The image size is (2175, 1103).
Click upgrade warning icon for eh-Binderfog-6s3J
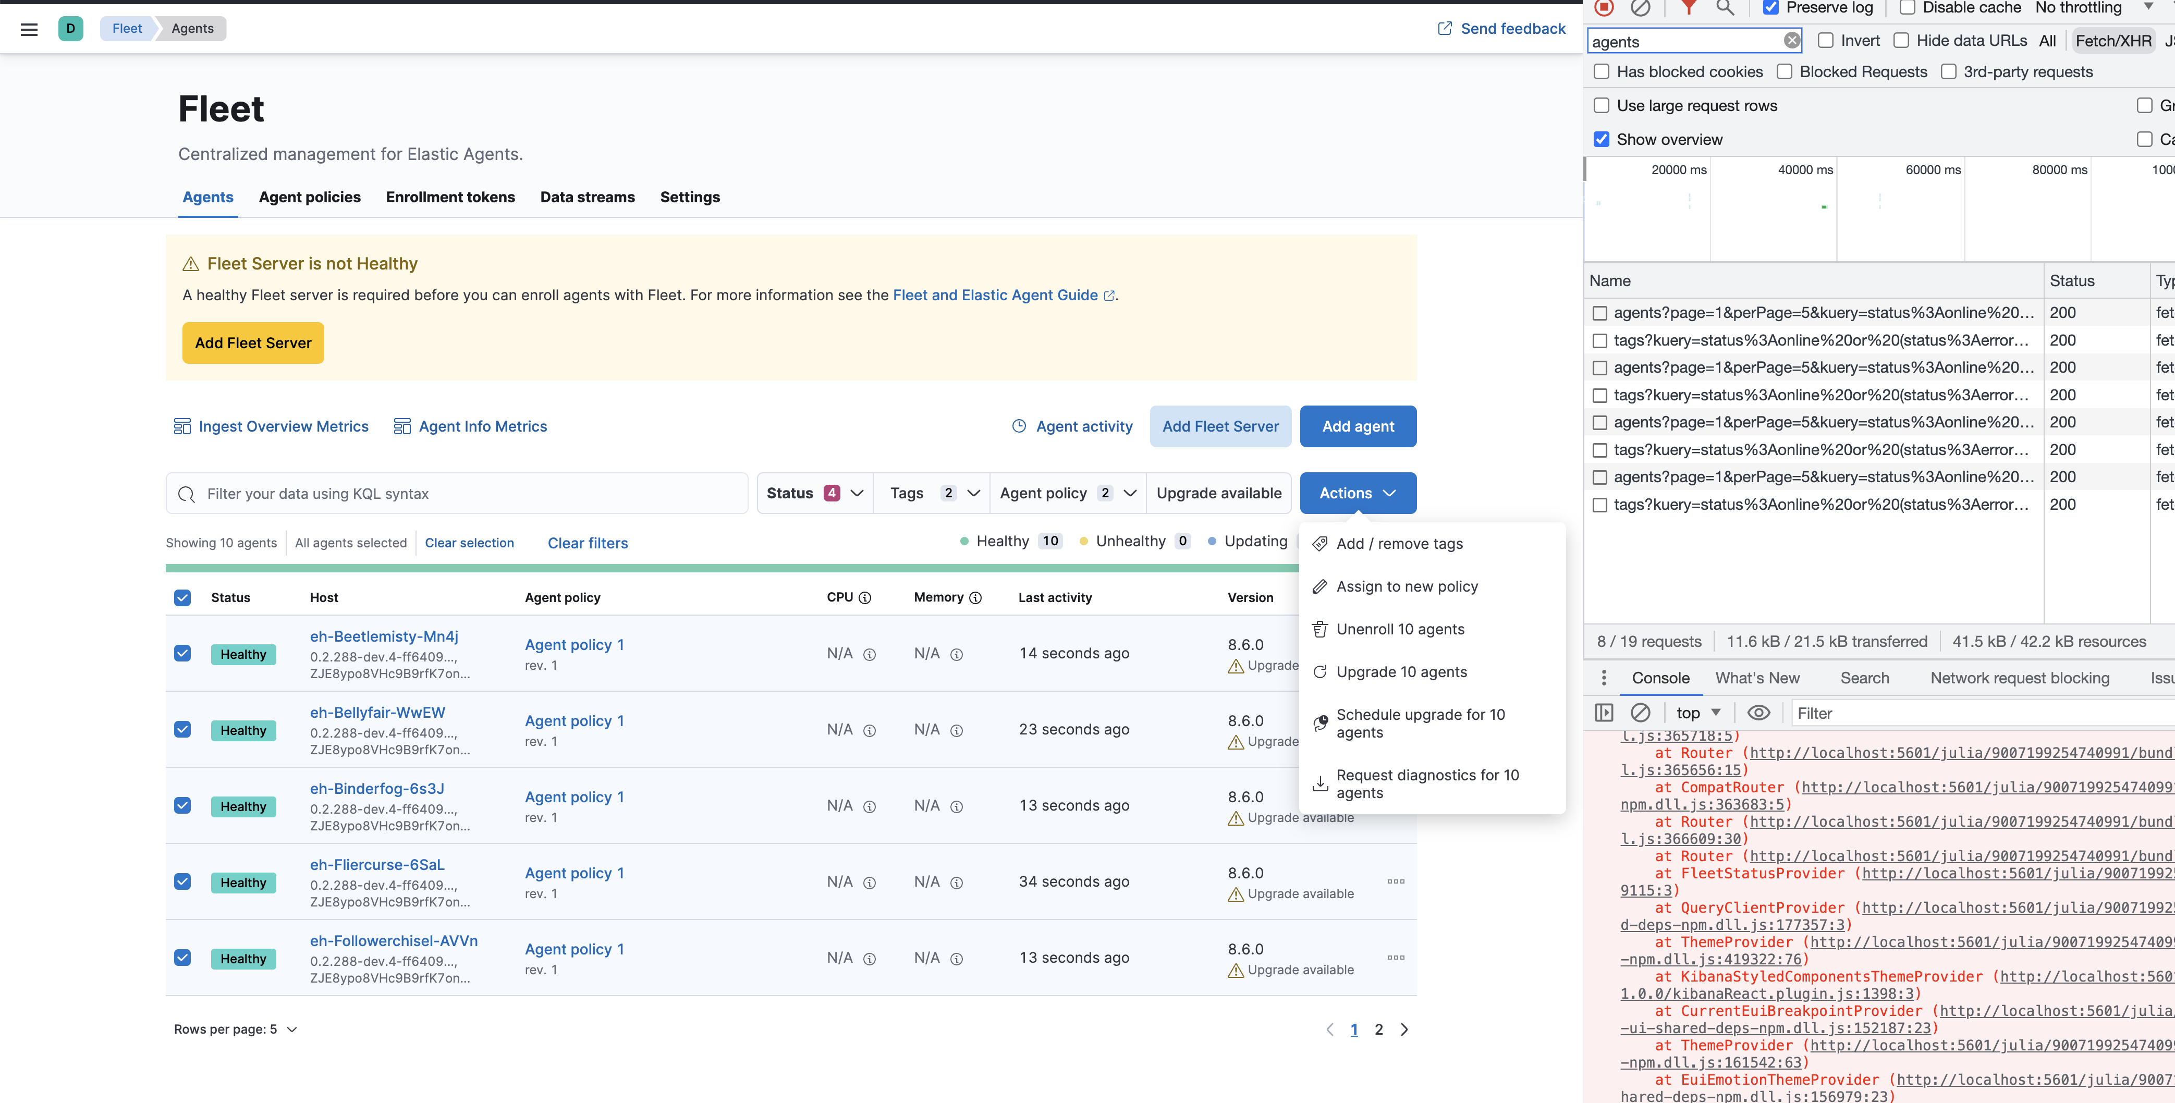pyautogui.click(x=1236, y=818)
